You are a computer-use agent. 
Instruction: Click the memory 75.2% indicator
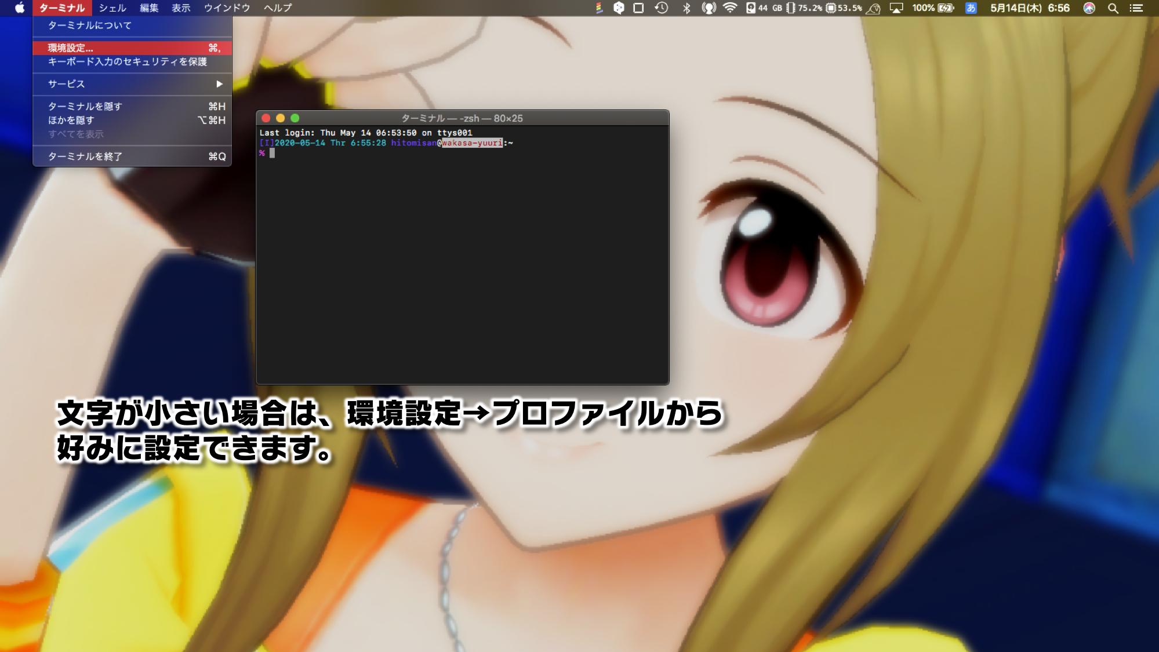coord(804,8)
